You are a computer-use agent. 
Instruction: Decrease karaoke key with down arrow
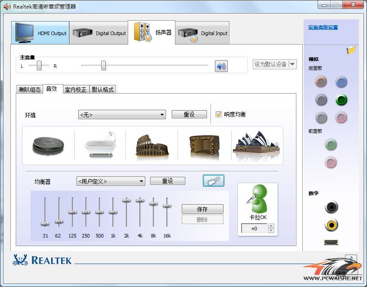[x=271, y=231]
